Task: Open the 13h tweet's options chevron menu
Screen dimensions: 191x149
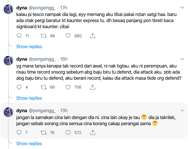Action: (x=182, y=110)
